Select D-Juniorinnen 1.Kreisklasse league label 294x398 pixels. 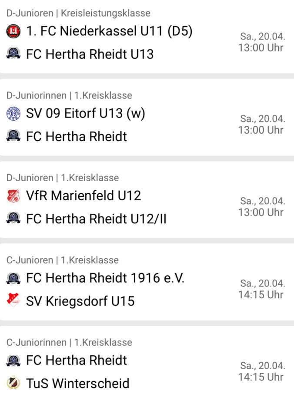click(x=69, y=95)
